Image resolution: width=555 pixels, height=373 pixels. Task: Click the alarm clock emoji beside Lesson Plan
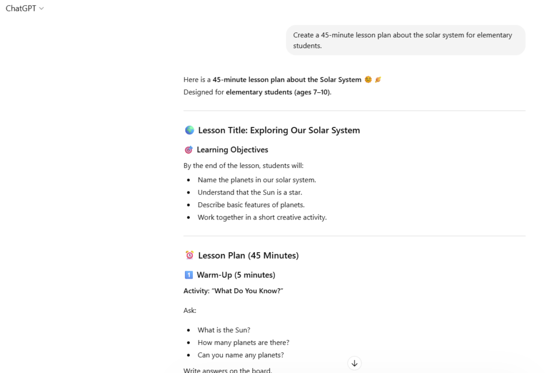tap(189, 255)
